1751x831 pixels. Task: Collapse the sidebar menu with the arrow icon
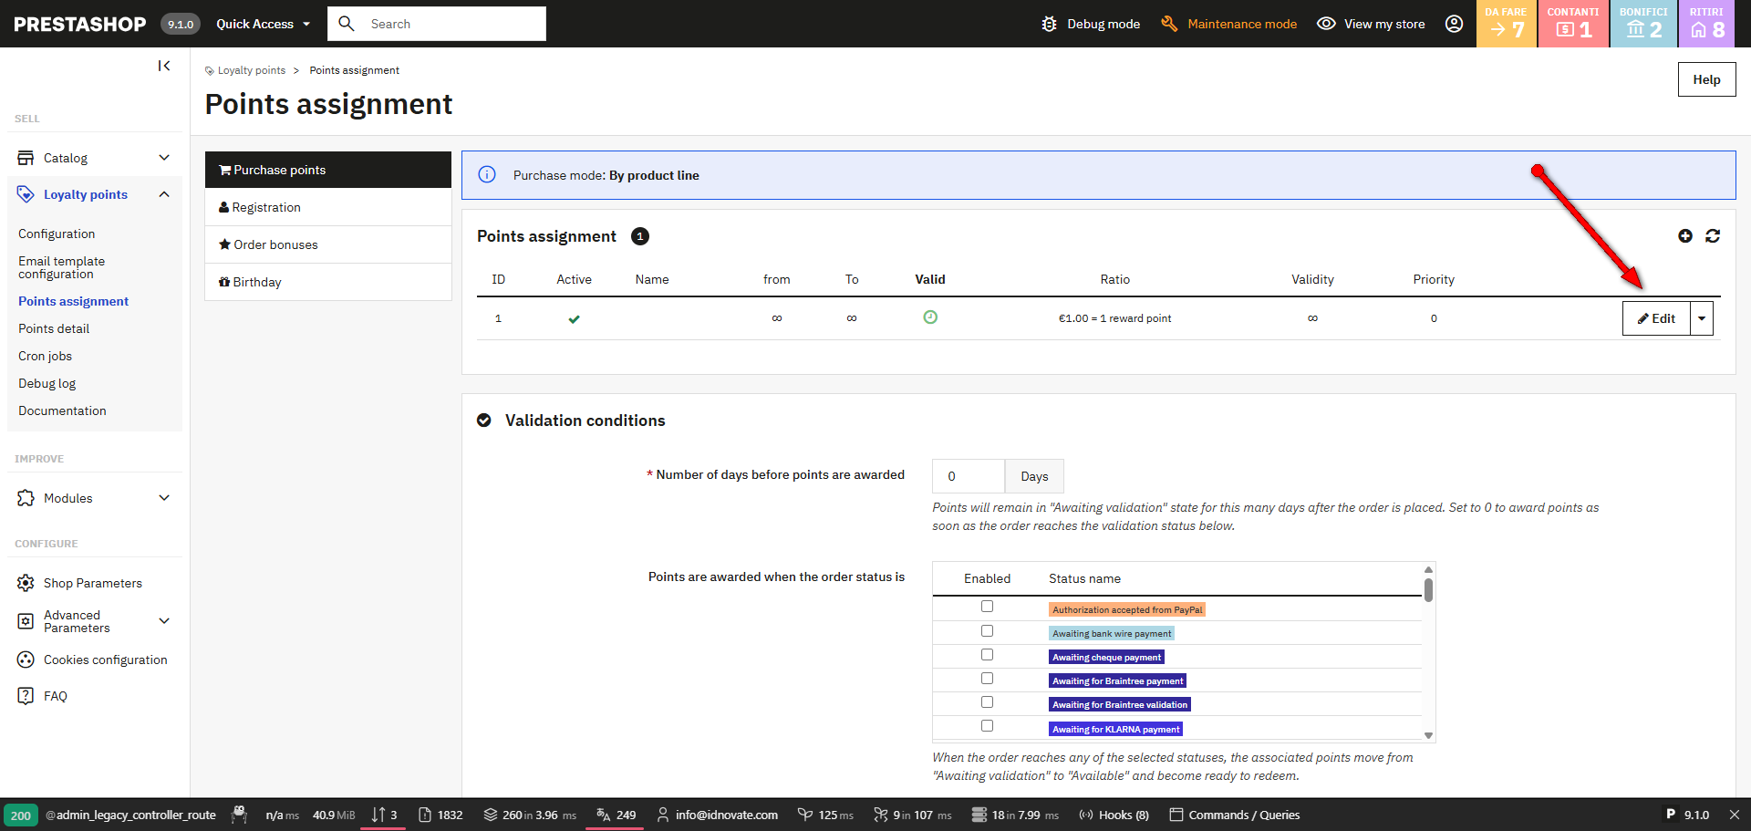click(164, 66)
